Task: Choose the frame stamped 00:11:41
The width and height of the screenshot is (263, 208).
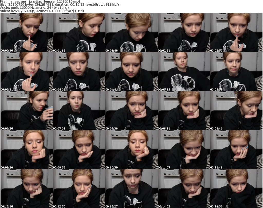Action: pos(236,150)
